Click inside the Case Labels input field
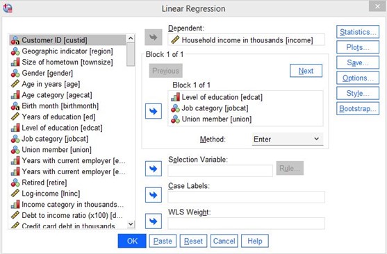The width and height of the screenshot is (387, 254). coord(247,197)
